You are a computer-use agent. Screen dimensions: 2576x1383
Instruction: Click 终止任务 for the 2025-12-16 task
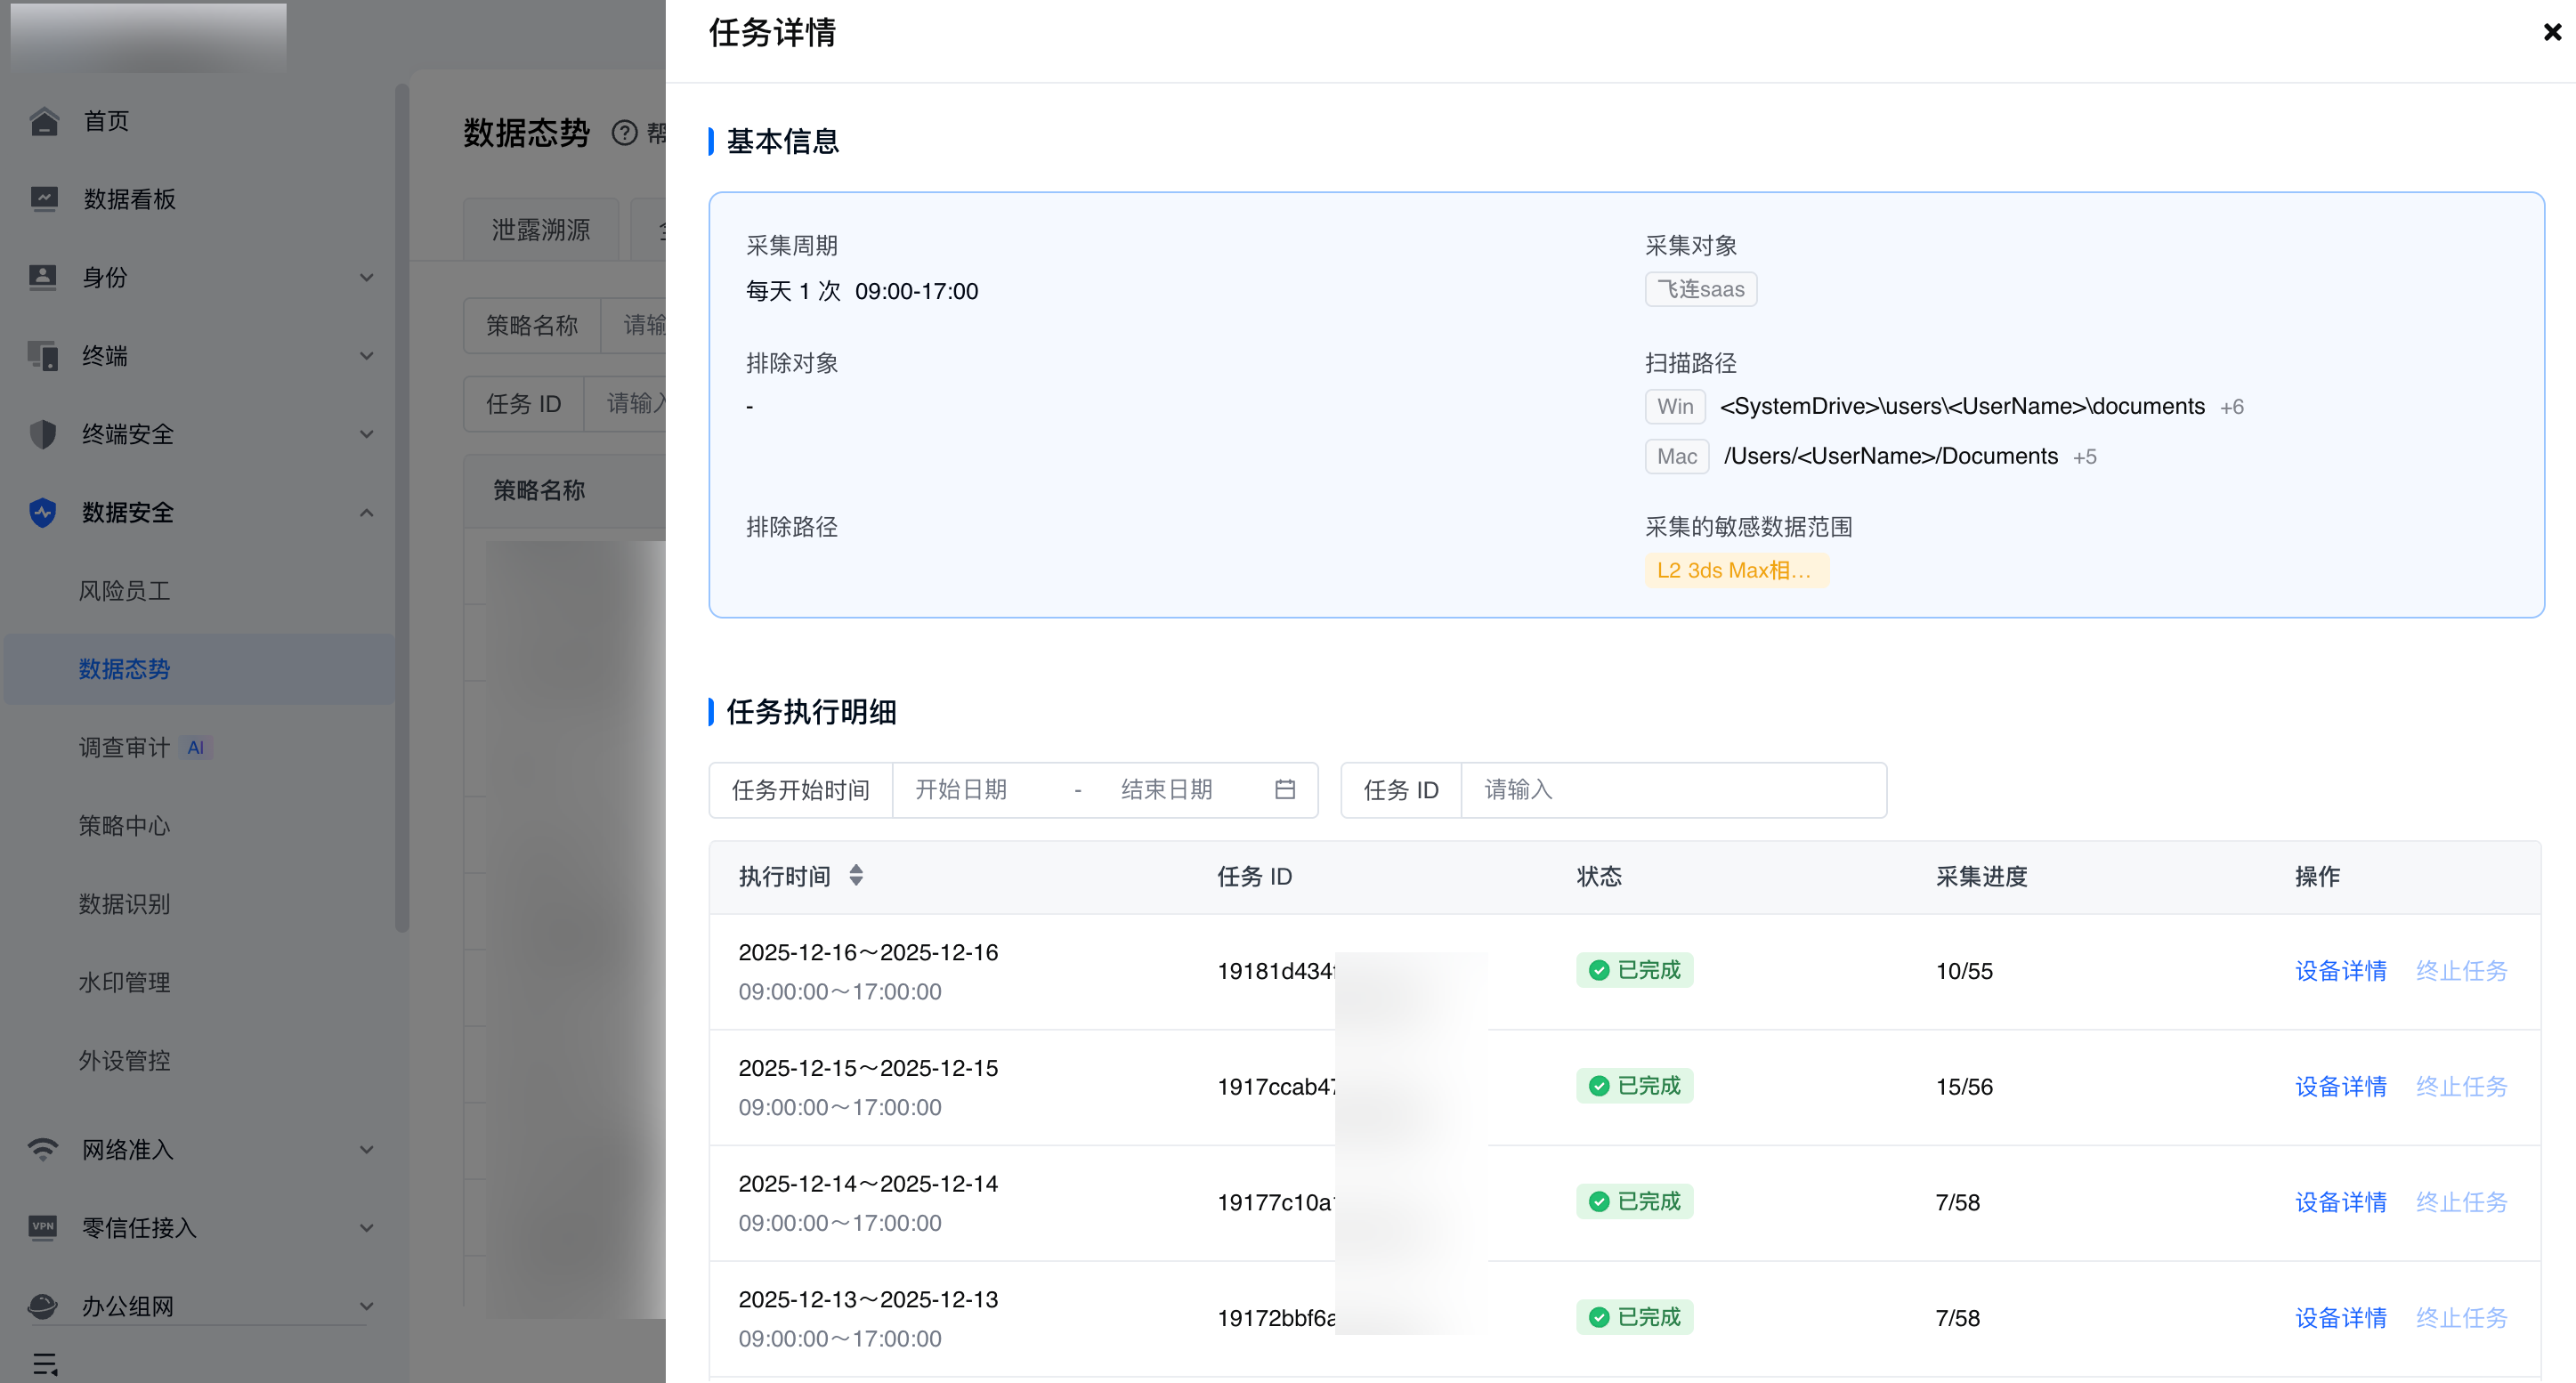coord(2462,971)
